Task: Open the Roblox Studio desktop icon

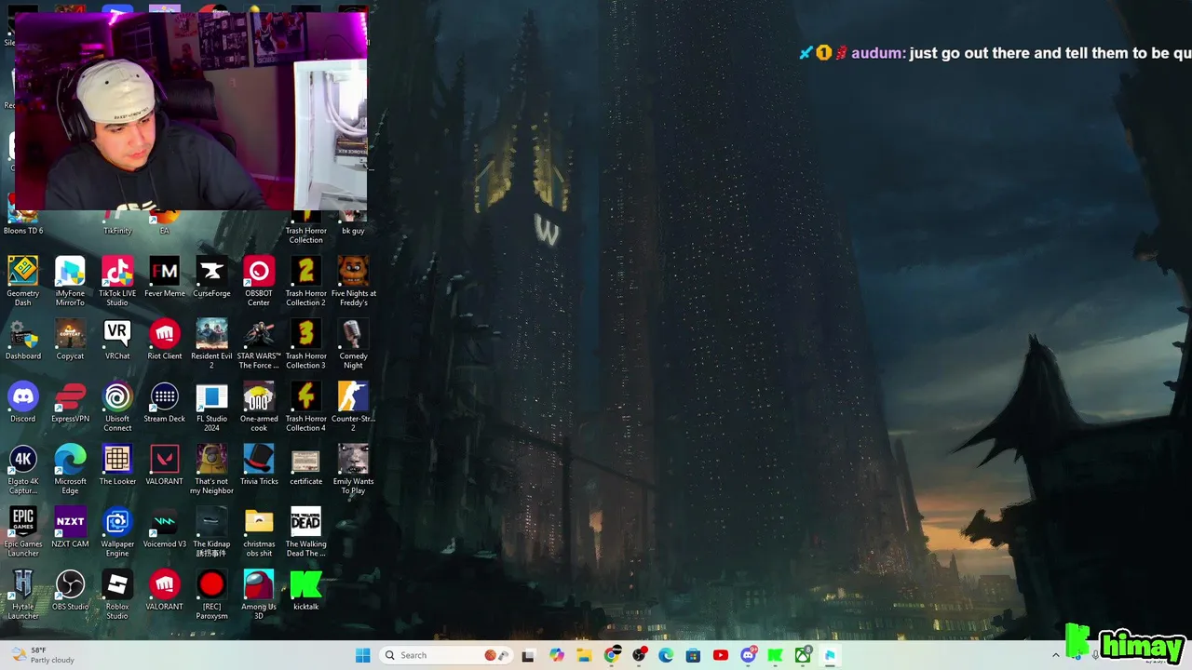Action: tap(117, 594)
